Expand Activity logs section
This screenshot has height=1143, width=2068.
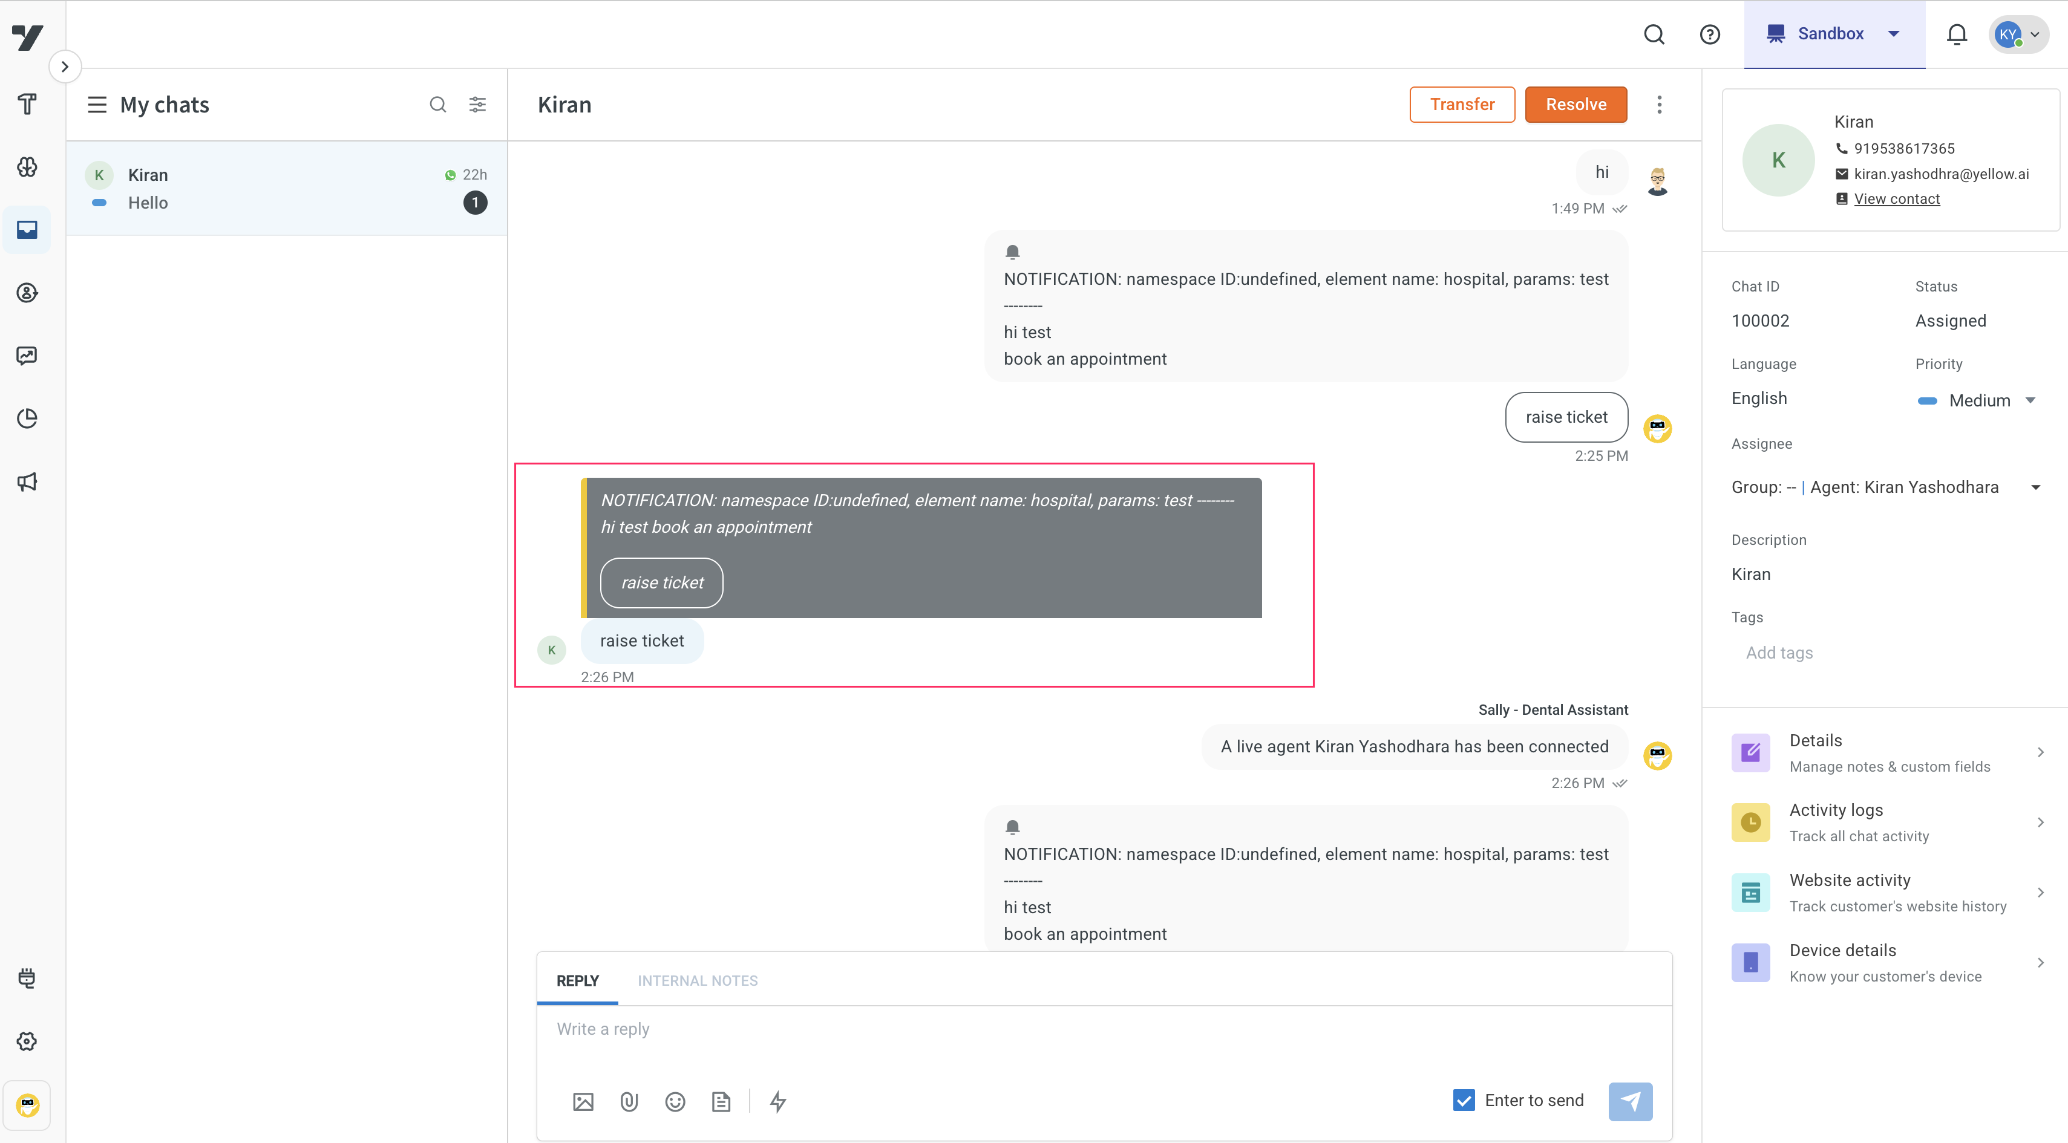click(x=1888, y=822)
